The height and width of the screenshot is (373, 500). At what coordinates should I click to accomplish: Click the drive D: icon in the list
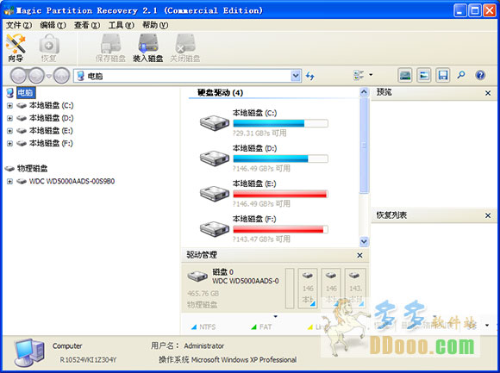point(215,159)
